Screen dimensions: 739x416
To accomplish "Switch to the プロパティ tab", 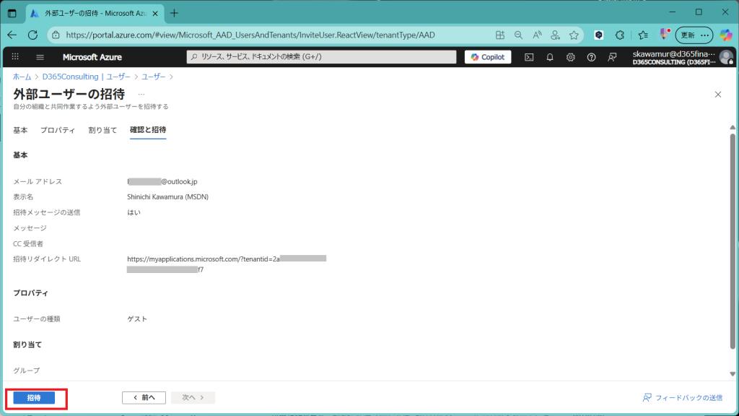I will point(58,130).
